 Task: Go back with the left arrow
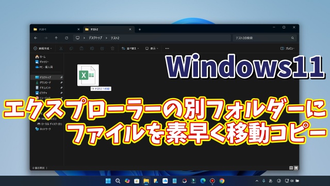(36, 38)
